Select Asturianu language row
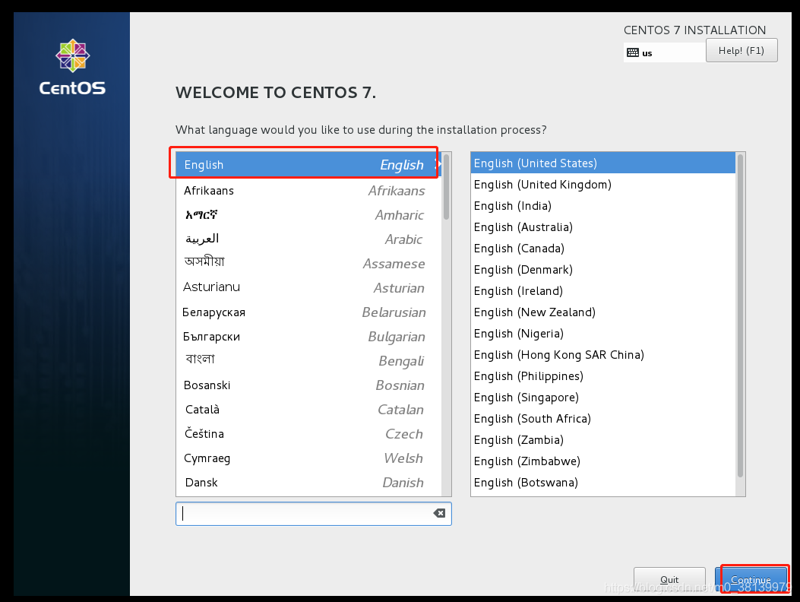 tap(308, 288)
